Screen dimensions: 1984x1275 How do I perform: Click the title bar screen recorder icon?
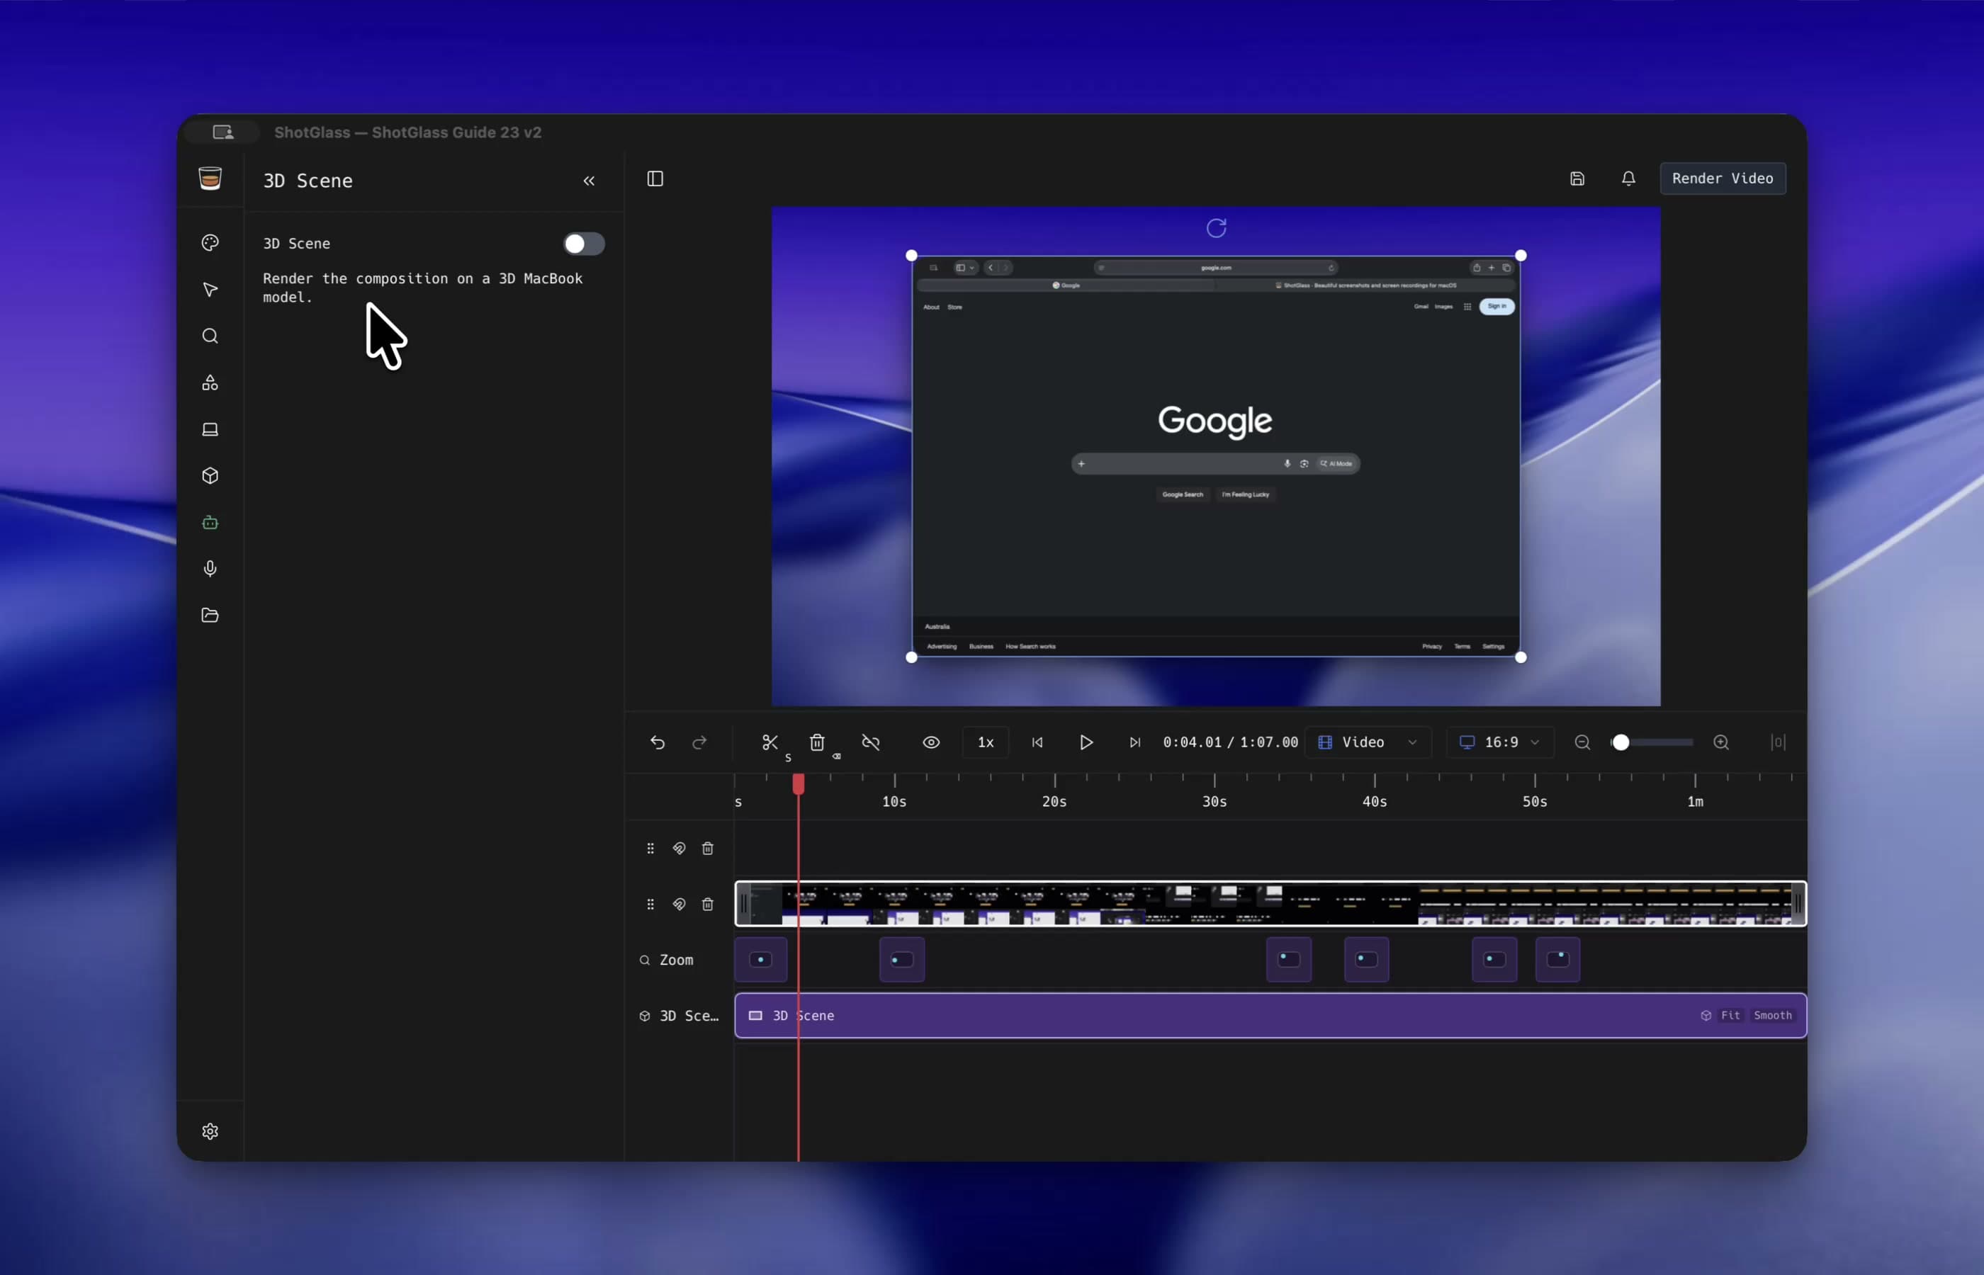click(x=222, y=132)
